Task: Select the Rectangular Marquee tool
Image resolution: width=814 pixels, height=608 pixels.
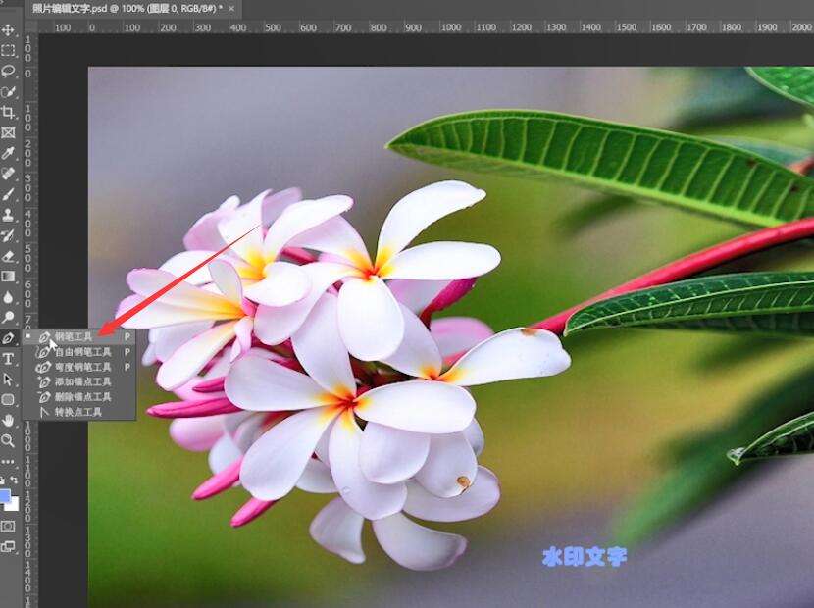Action: [8, 50]
